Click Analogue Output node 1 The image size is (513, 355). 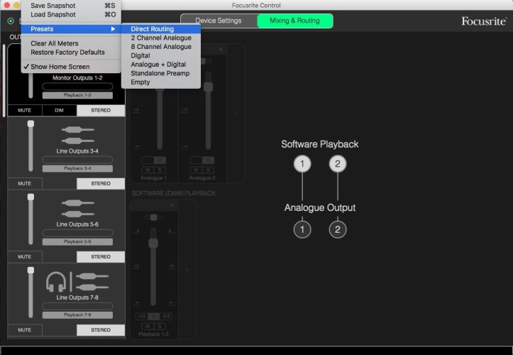pyautogui.click(x=302, y=229)
